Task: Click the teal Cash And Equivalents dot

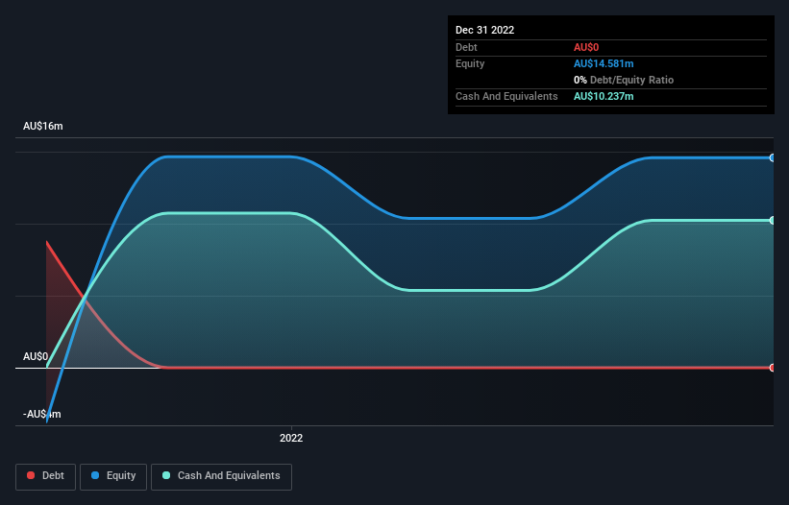Action: coord(166,475)
